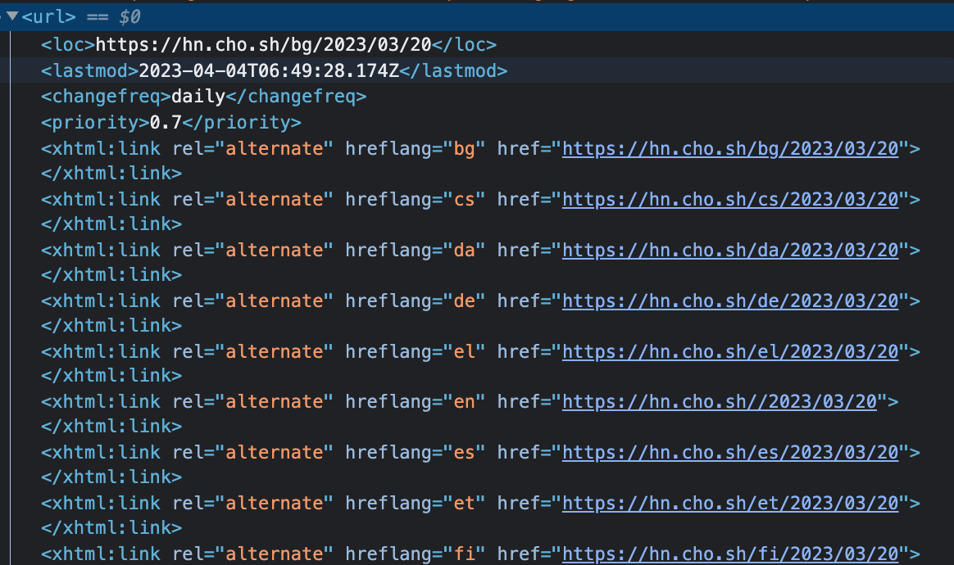Select the <priority> 0.7 line

coord(170,123)
